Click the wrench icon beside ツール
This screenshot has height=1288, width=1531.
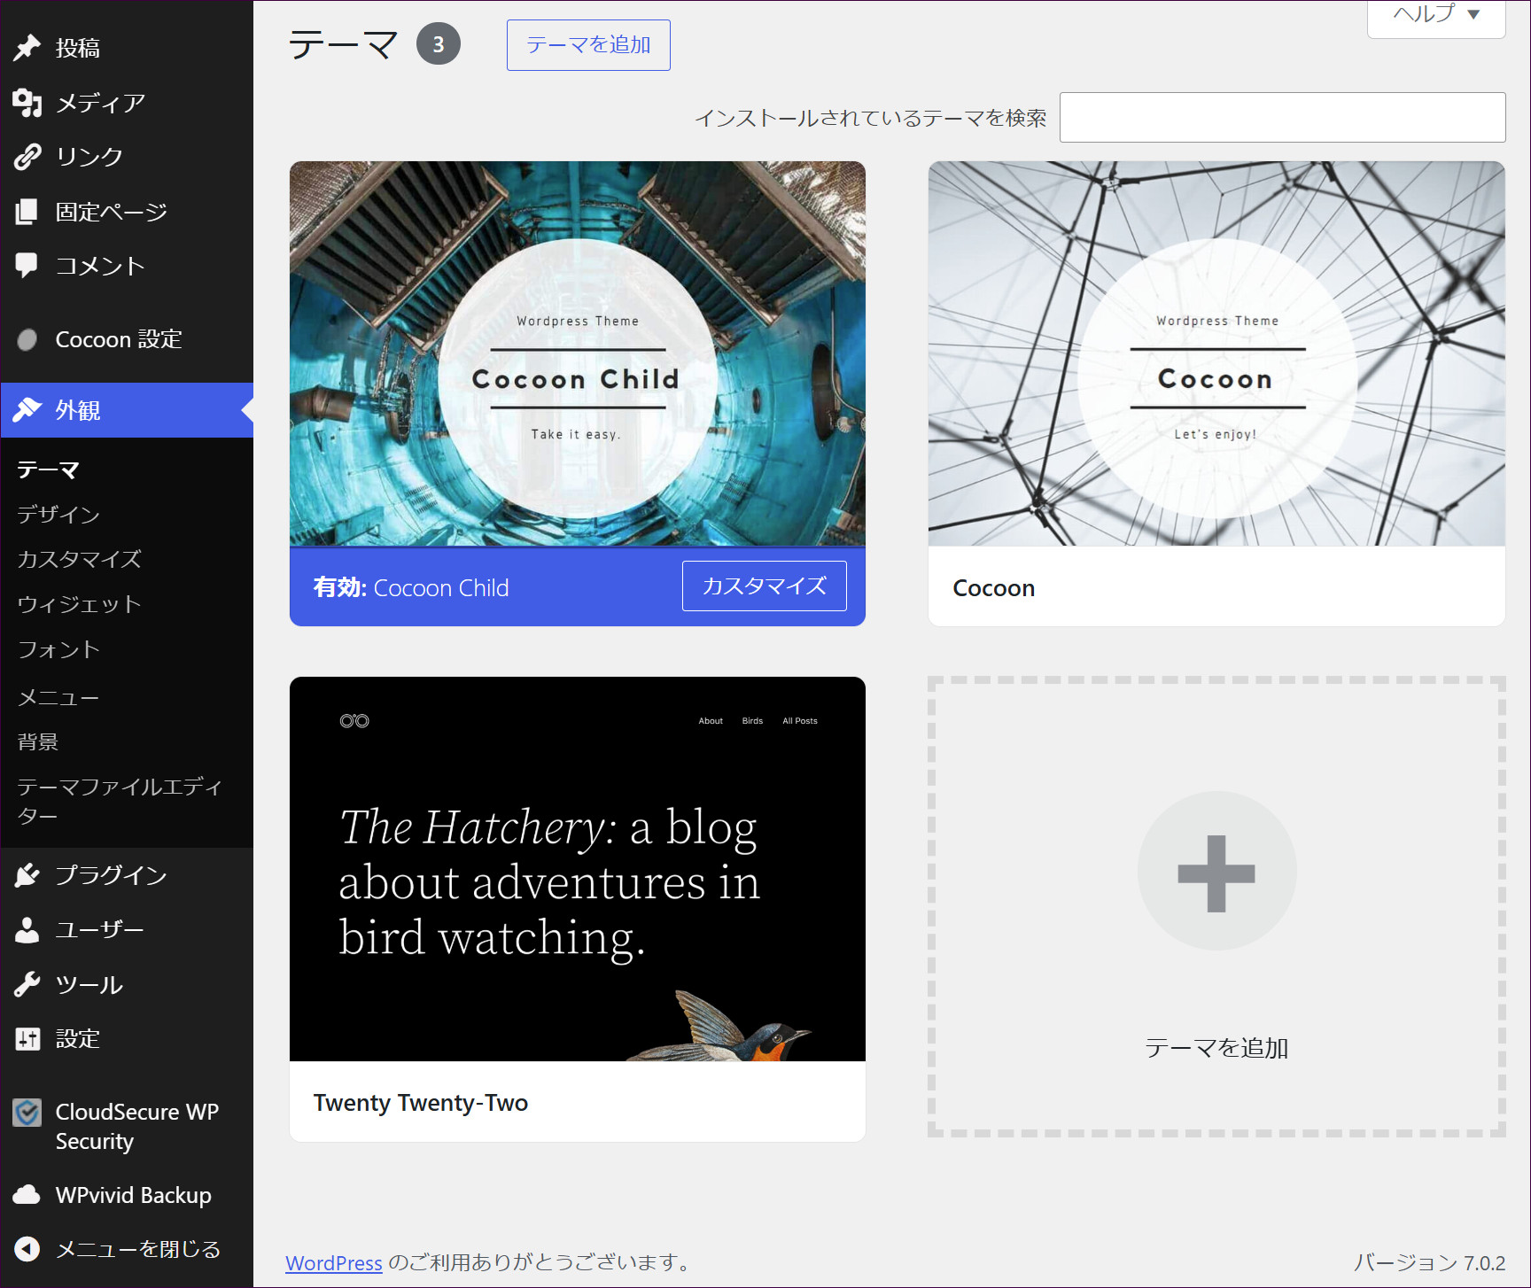click(x=27, y=984)
